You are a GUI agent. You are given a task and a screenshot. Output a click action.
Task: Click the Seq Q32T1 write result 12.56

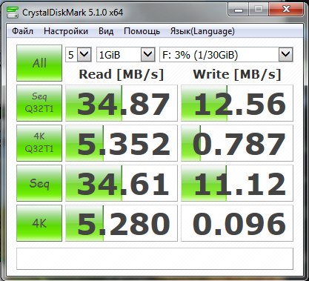click(x=237, y=103)
